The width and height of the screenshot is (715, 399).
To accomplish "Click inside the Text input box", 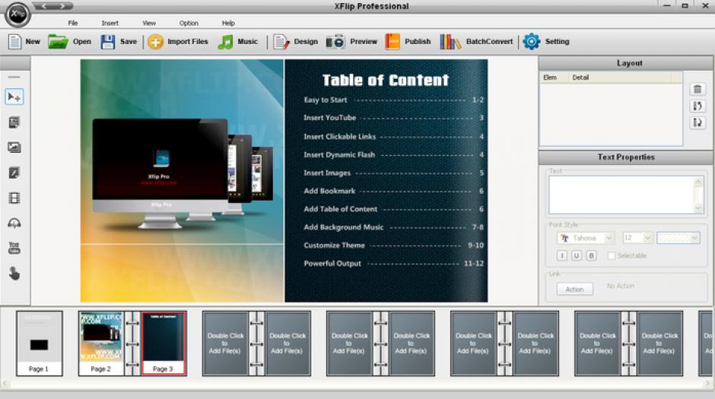I will (x=621, y=195).
